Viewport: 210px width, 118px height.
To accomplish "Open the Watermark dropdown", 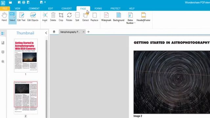I will (x=106, y=17).
